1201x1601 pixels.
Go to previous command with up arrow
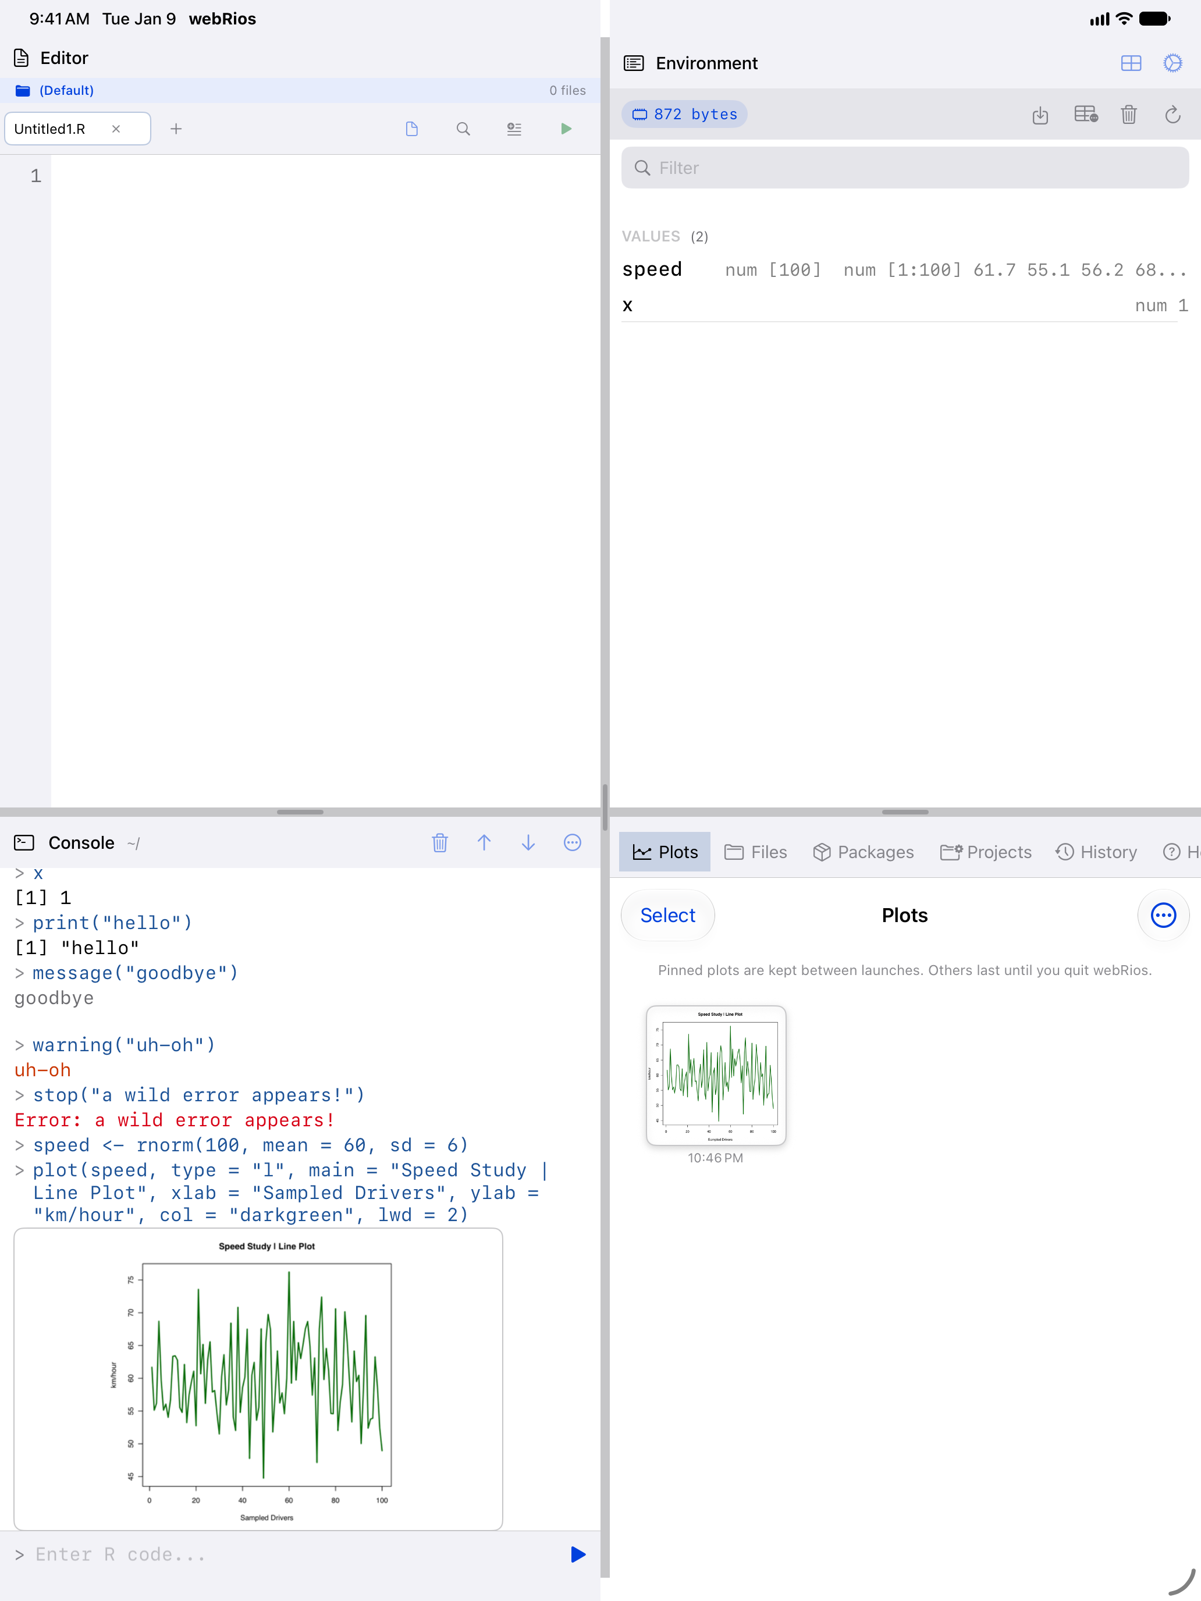pyautogui.click(x=484, y=842)
